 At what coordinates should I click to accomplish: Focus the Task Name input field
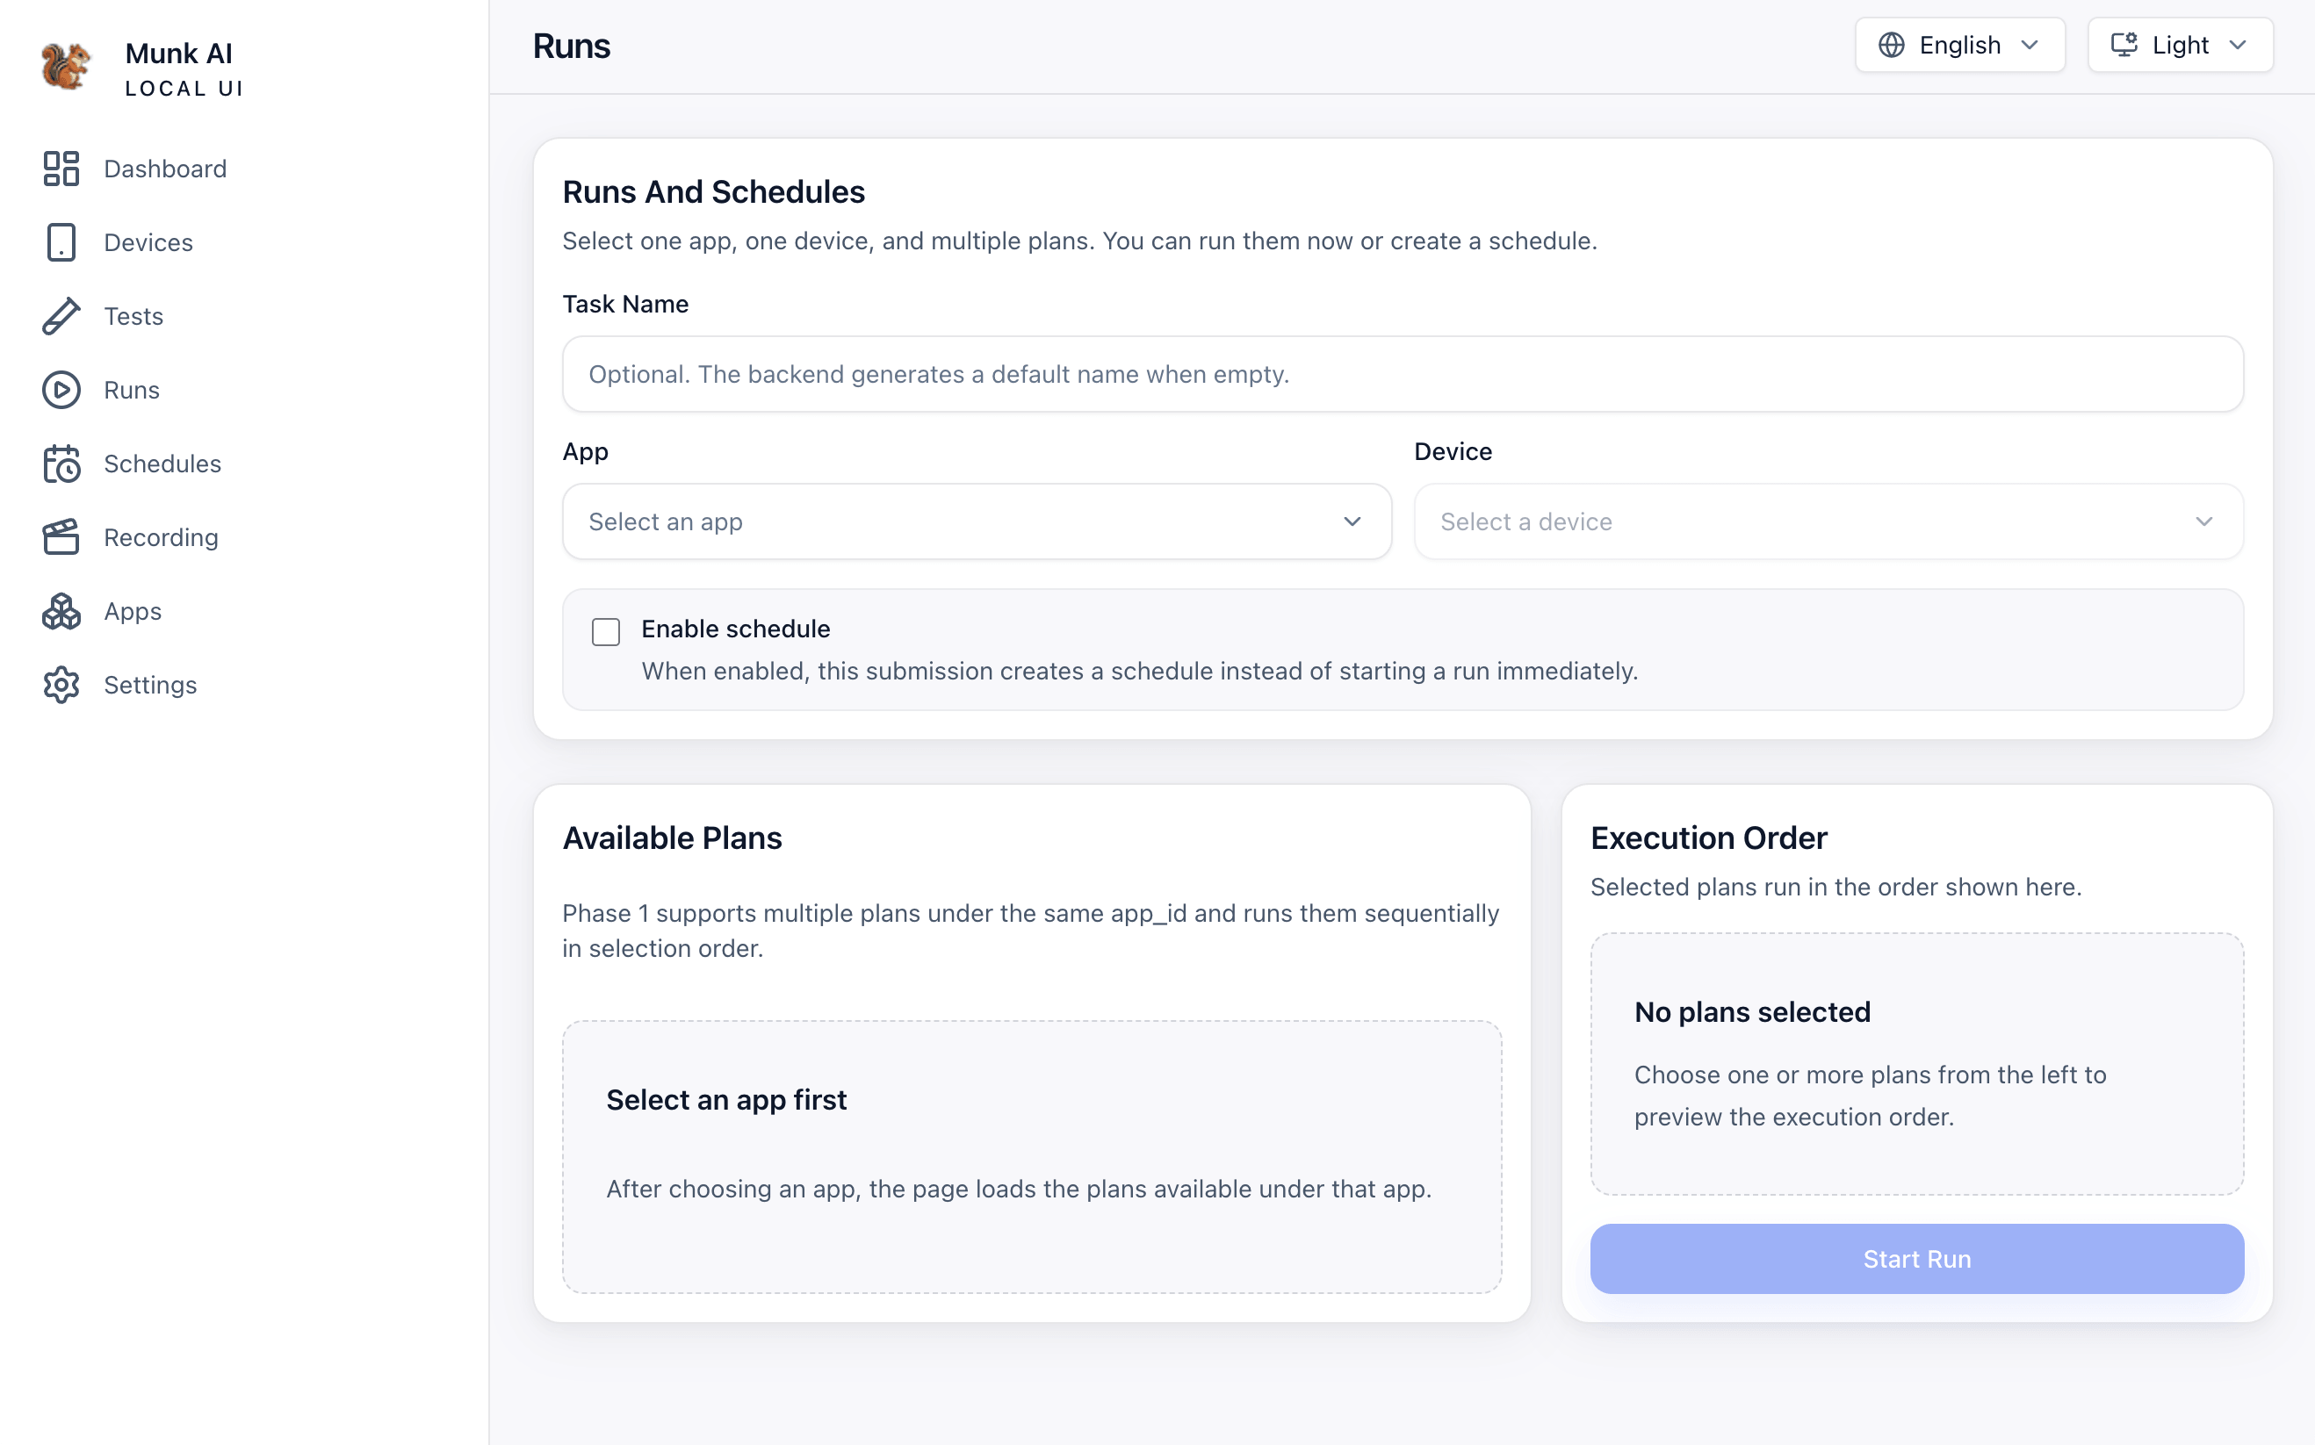(1403, 374)
